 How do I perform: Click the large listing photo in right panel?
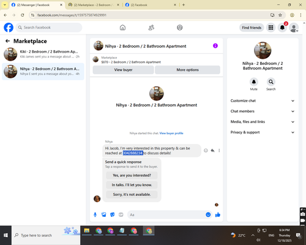tap(263, 50)
